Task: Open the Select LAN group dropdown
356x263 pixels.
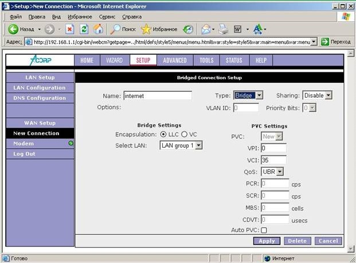Action: (181, 145)
